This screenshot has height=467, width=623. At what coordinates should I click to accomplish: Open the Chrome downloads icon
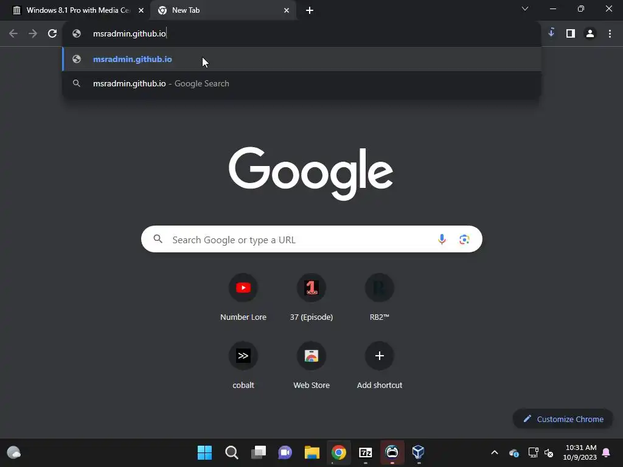[x=551, y=33]
